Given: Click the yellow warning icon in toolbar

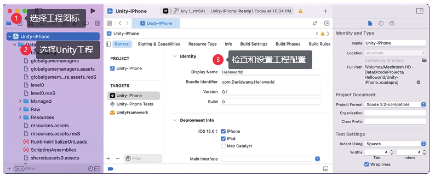Looking at the screenshot, I should point(300,11).
